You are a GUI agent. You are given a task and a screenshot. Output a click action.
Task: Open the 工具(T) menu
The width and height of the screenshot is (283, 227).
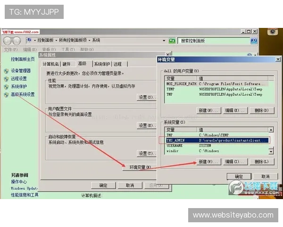tap(68, 49)
